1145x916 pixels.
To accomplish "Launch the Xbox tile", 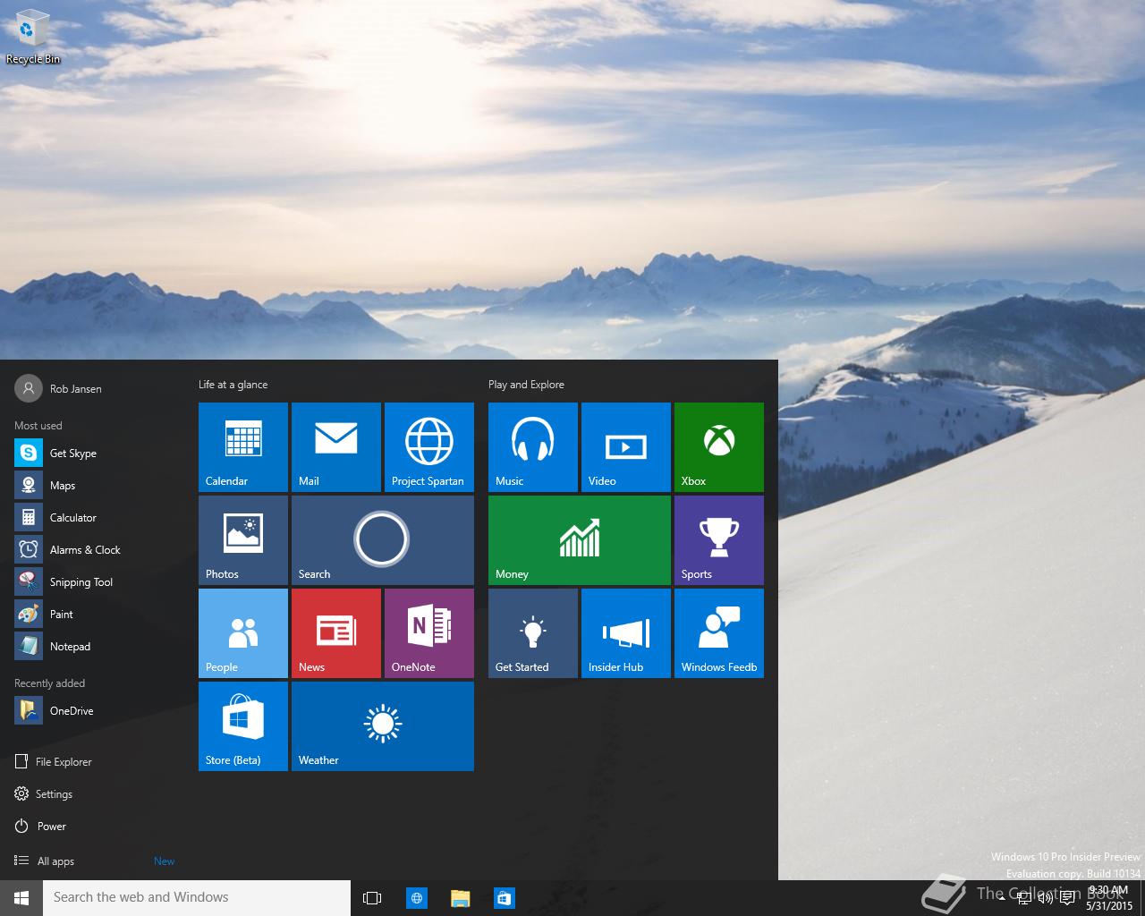I will (x=719, y=447).
